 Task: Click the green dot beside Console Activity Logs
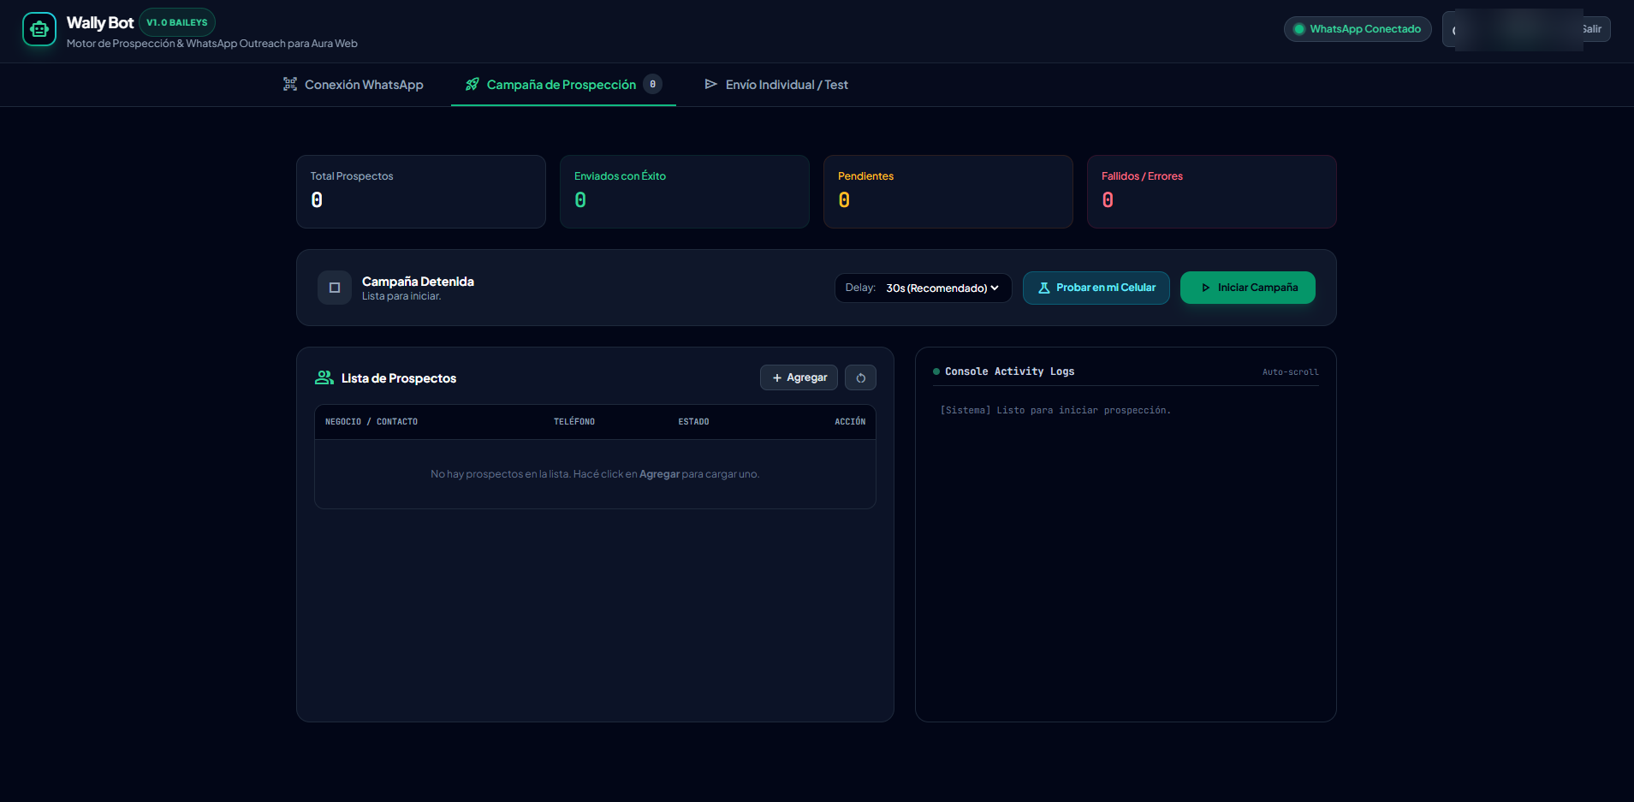[936, 371]
